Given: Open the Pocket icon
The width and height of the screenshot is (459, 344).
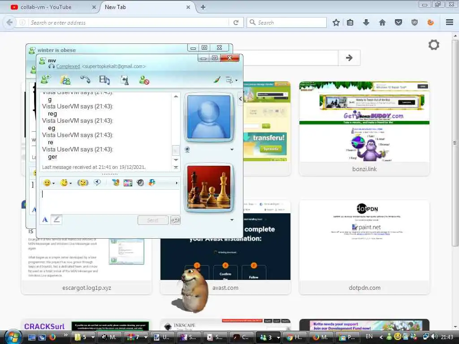Looking at the screenshot, I should tap(398, 22).
